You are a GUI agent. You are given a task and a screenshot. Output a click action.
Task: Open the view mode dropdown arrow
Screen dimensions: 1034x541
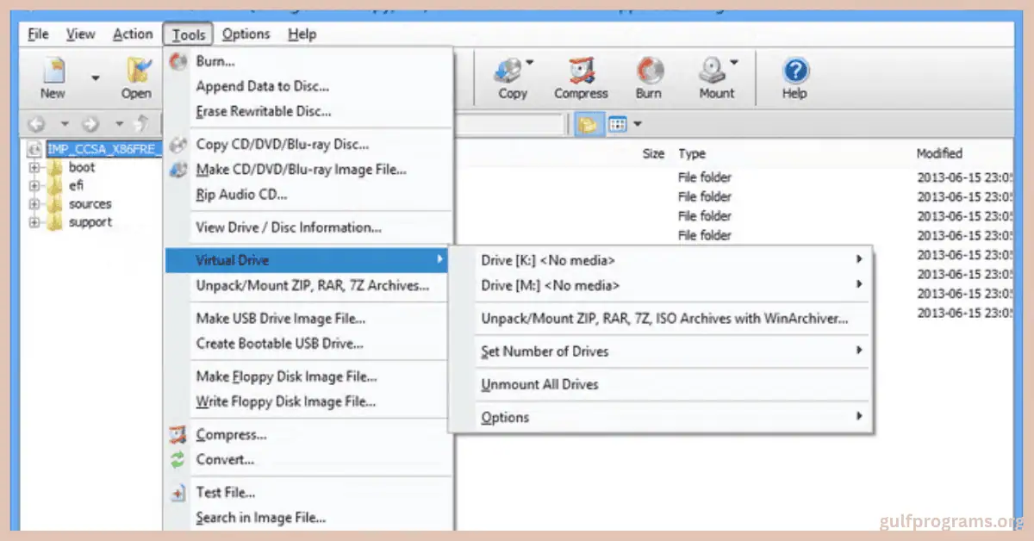pos(638,125)
